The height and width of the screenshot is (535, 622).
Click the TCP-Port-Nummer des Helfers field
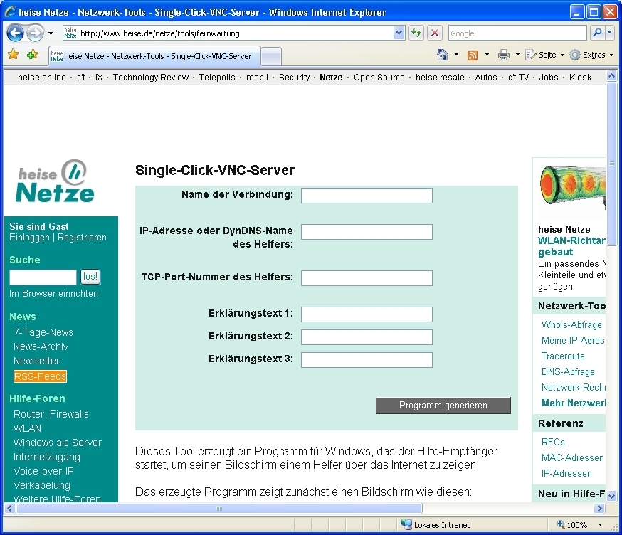coord(367,278)
